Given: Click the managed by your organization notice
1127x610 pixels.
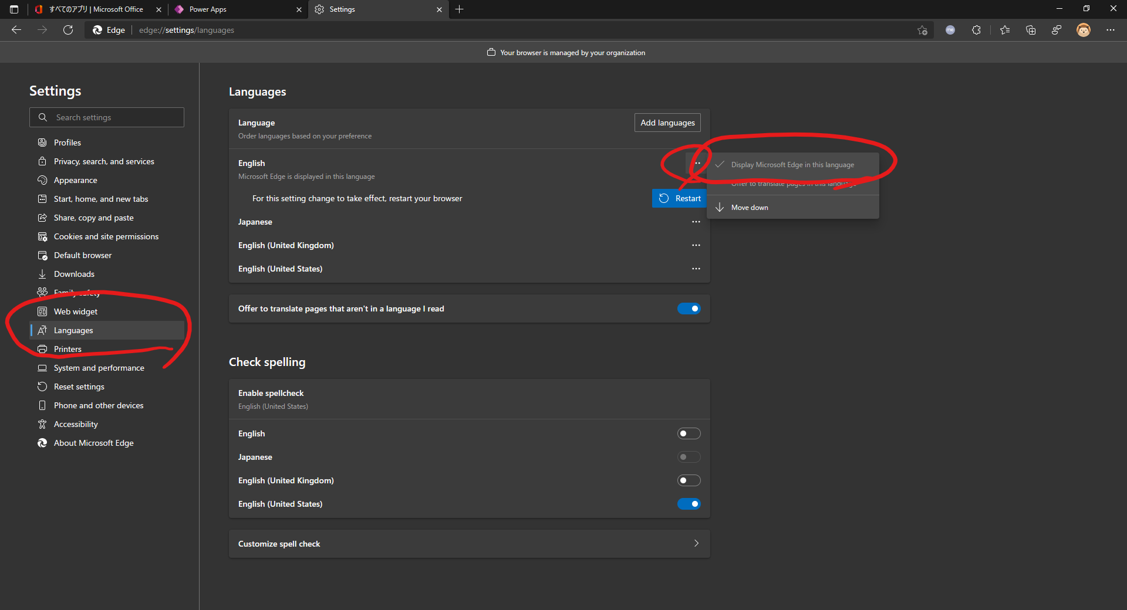Looking at the screenshot, I should (x=566, y=53).
